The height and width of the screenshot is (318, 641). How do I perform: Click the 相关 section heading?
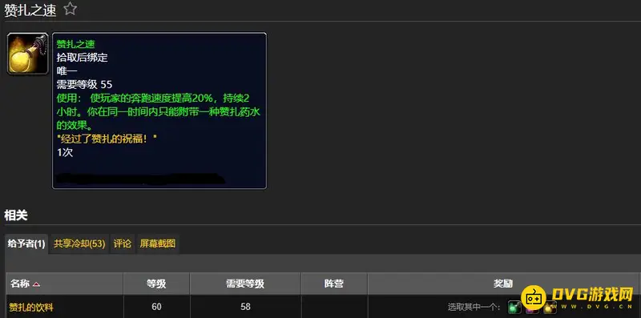coord(15,215)
